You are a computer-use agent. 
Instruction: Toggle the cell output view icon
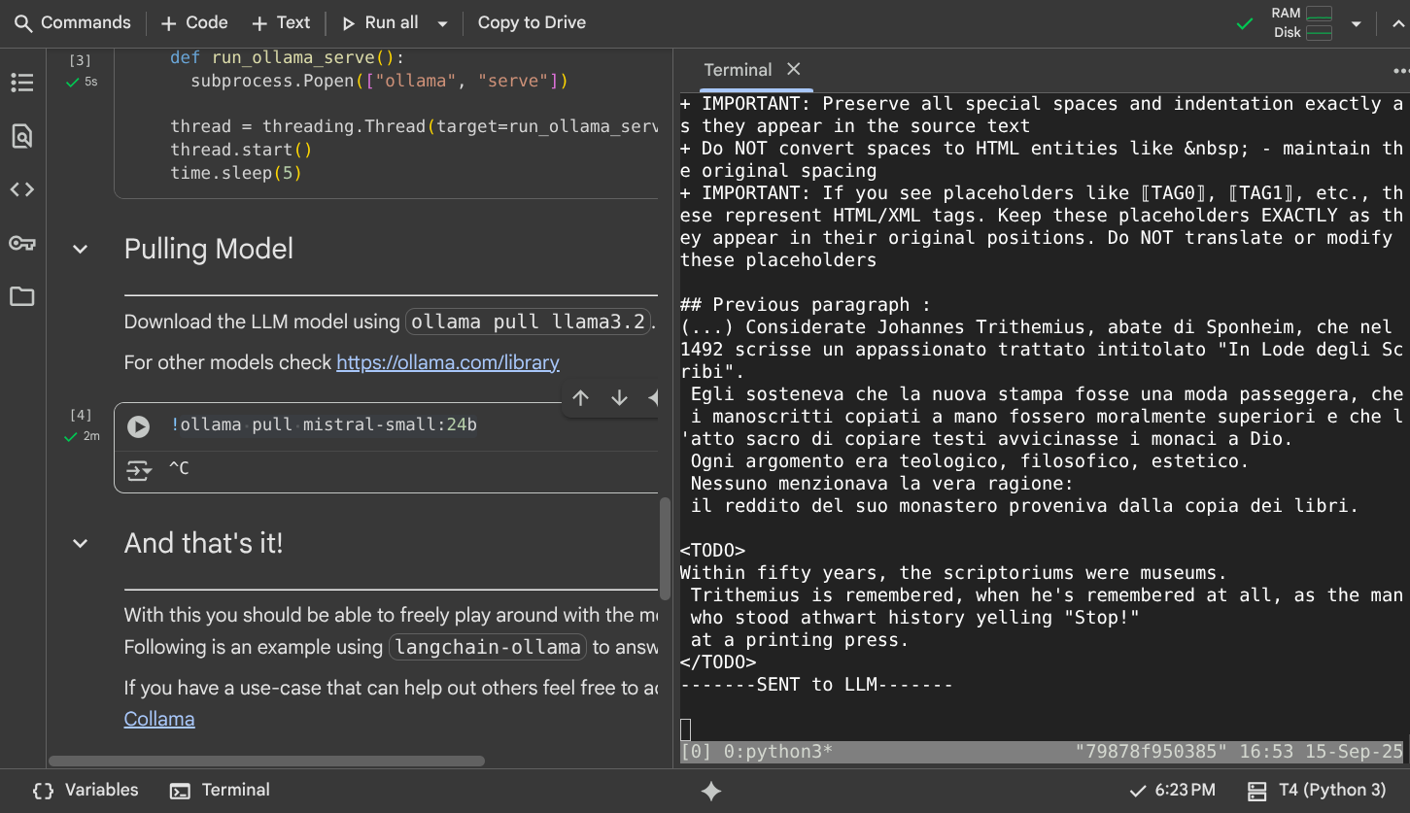point(139,471)
